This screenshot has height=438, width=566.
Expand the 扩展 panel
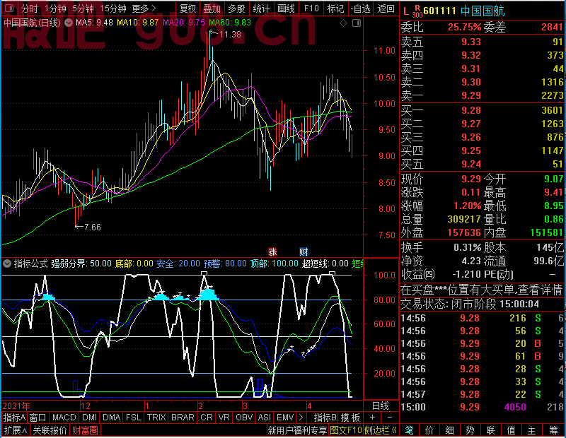(x=16, y=430)
